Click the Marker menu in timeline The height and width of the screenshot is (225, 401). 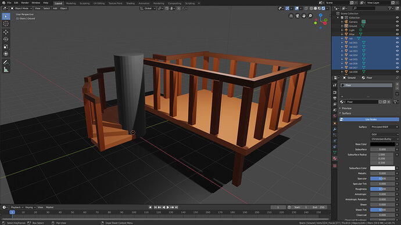click(49, 208)
